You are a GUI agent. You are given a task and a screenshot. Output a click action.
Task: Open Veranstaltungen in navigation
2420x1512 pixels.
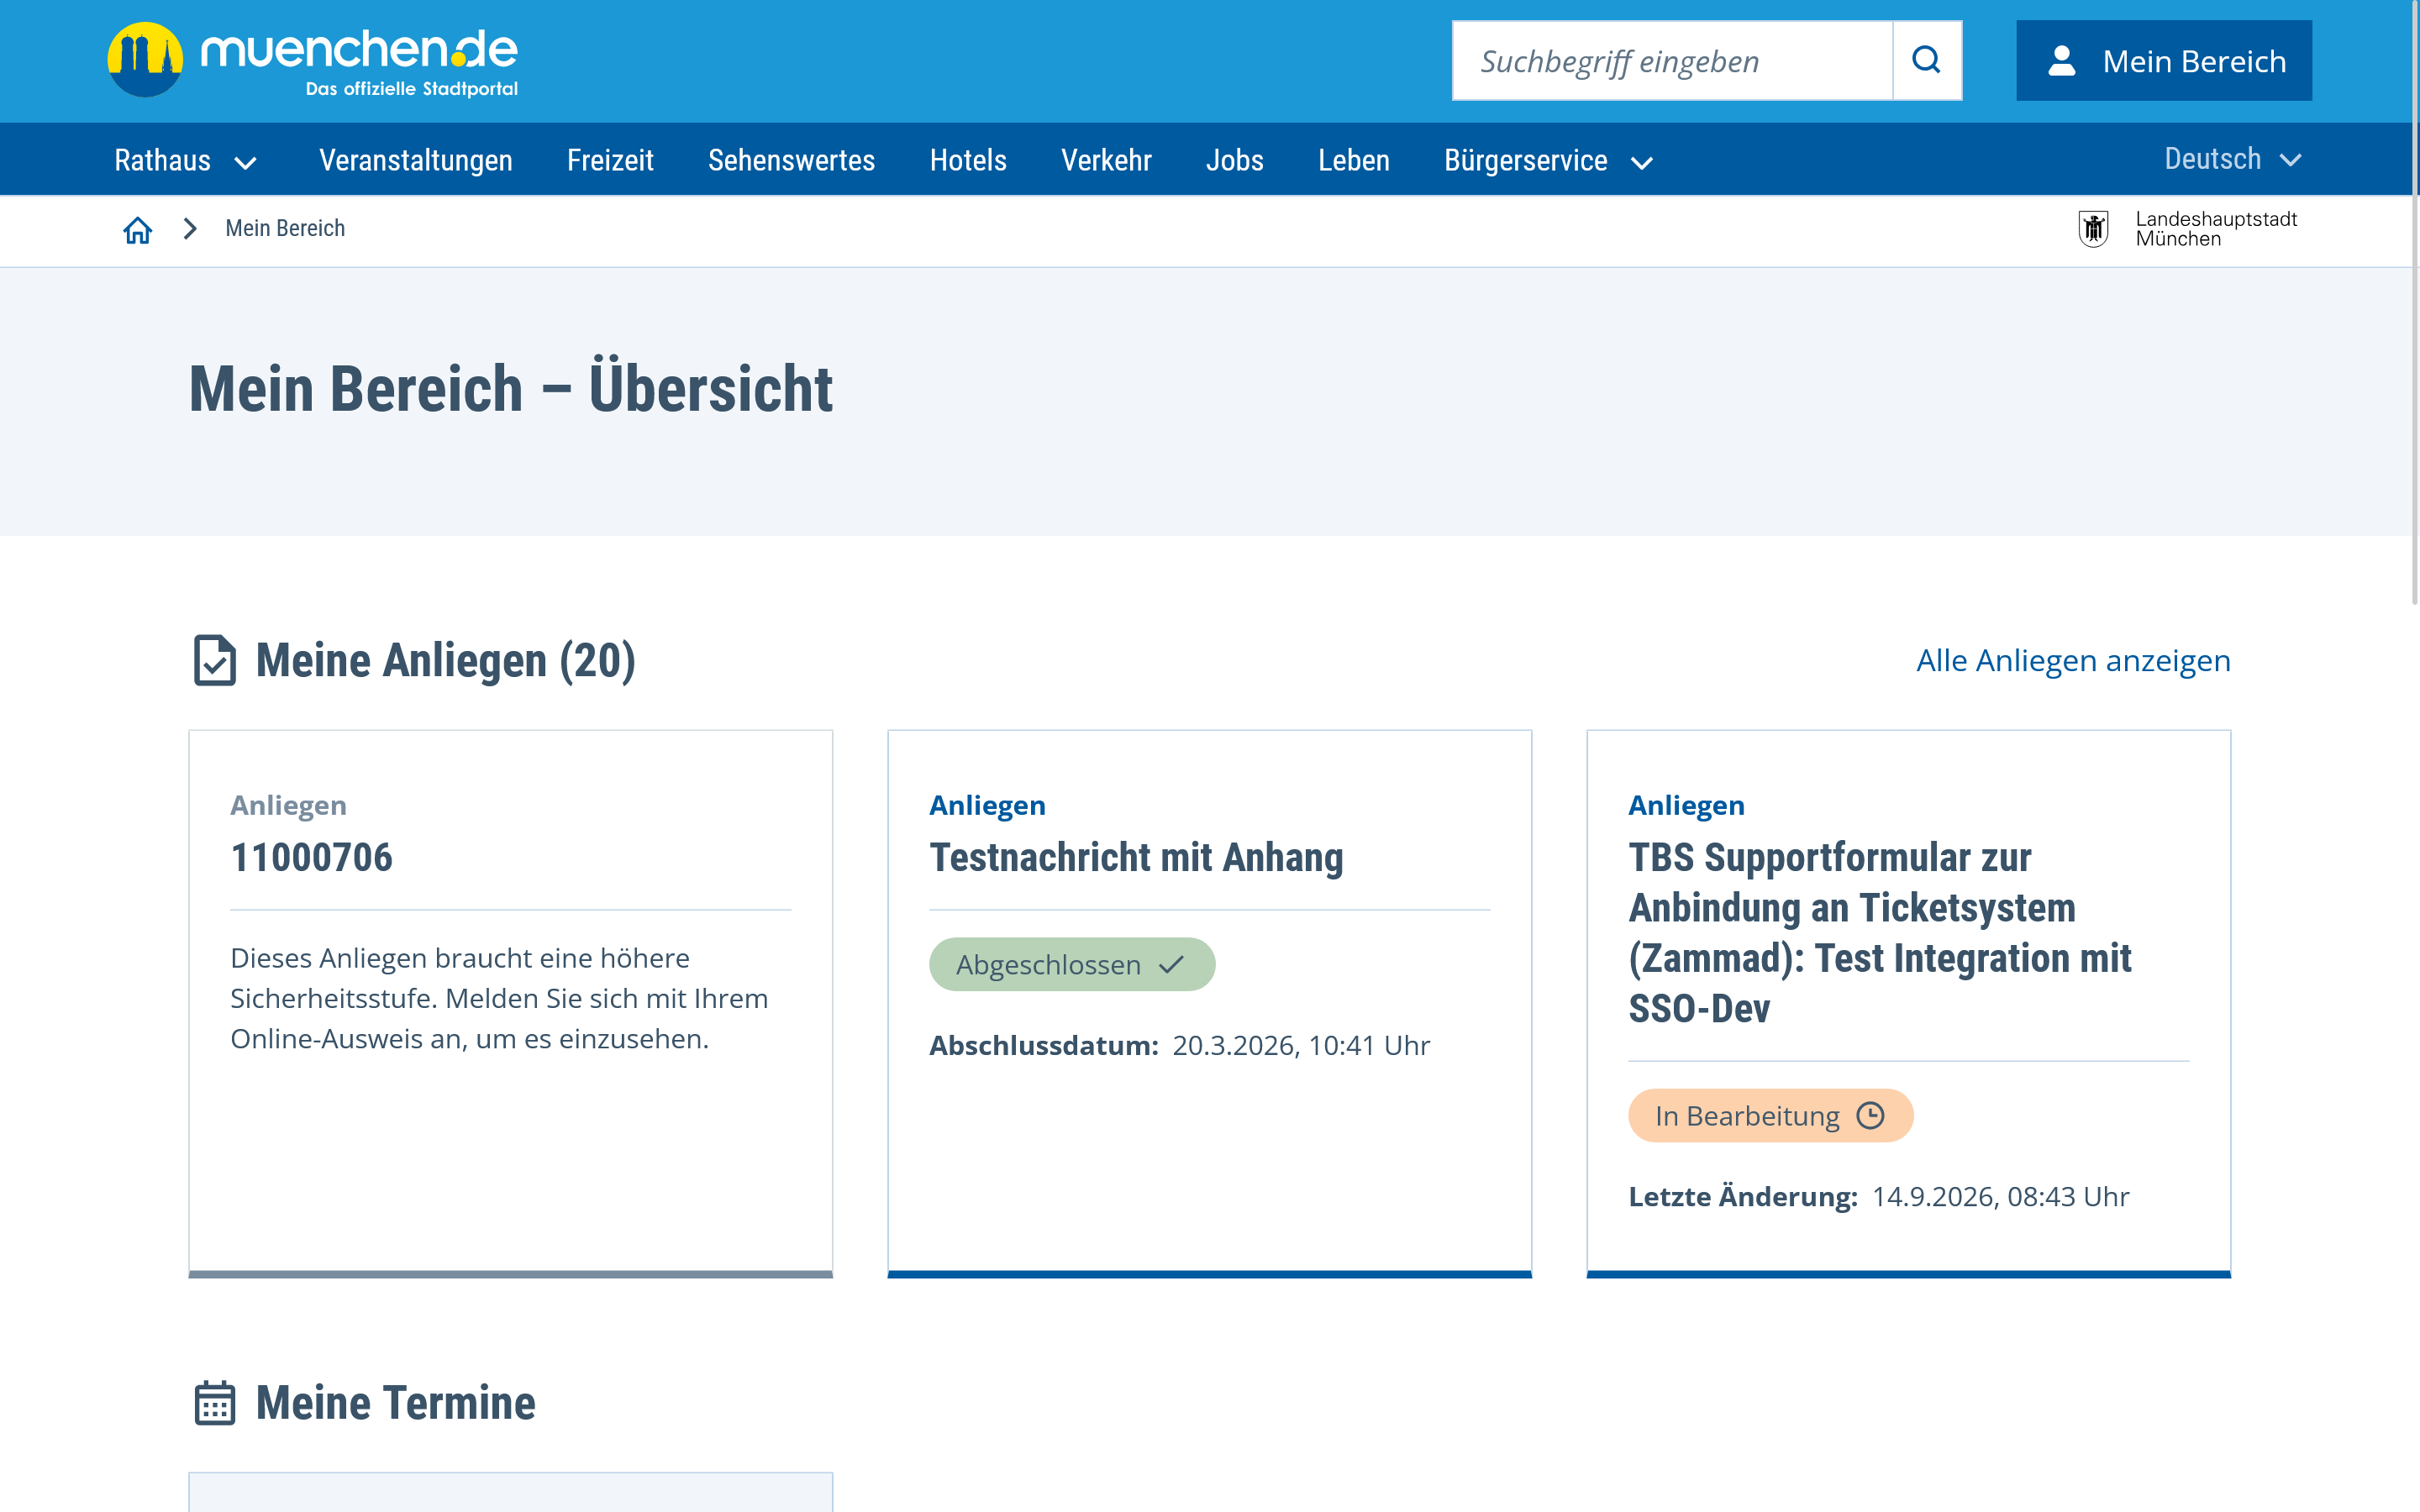click(x=416, y=160)
